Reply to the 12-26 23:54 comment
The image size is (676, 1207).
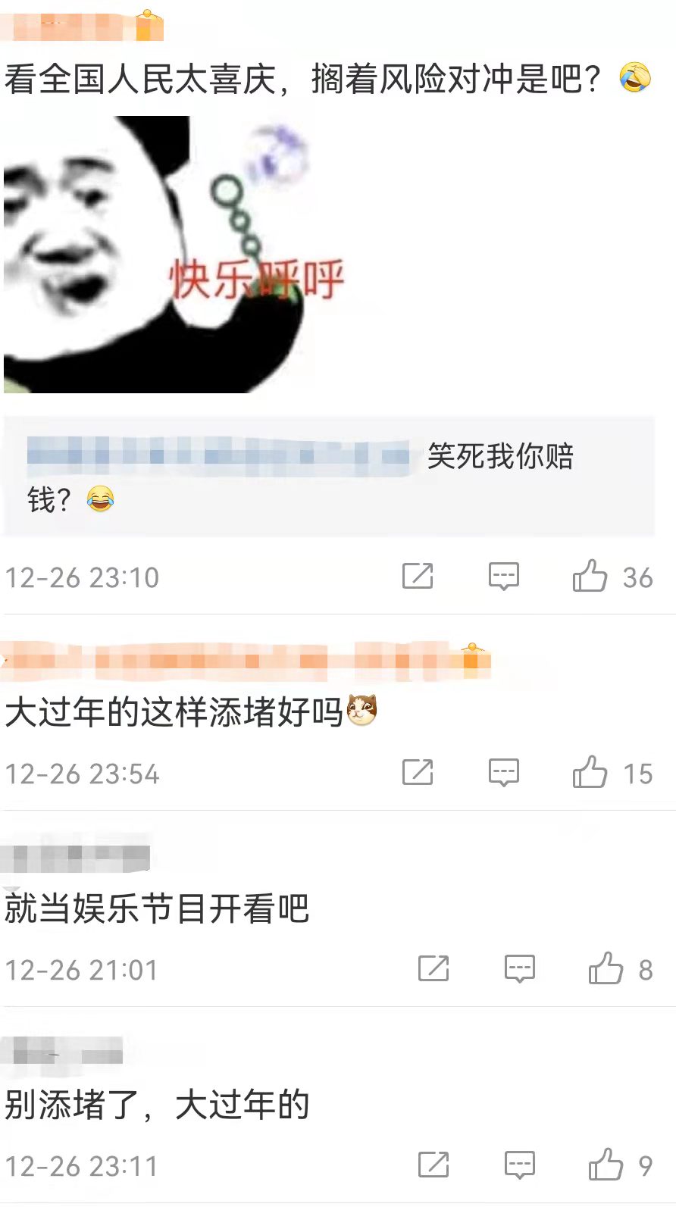click(x=503, y=772)
